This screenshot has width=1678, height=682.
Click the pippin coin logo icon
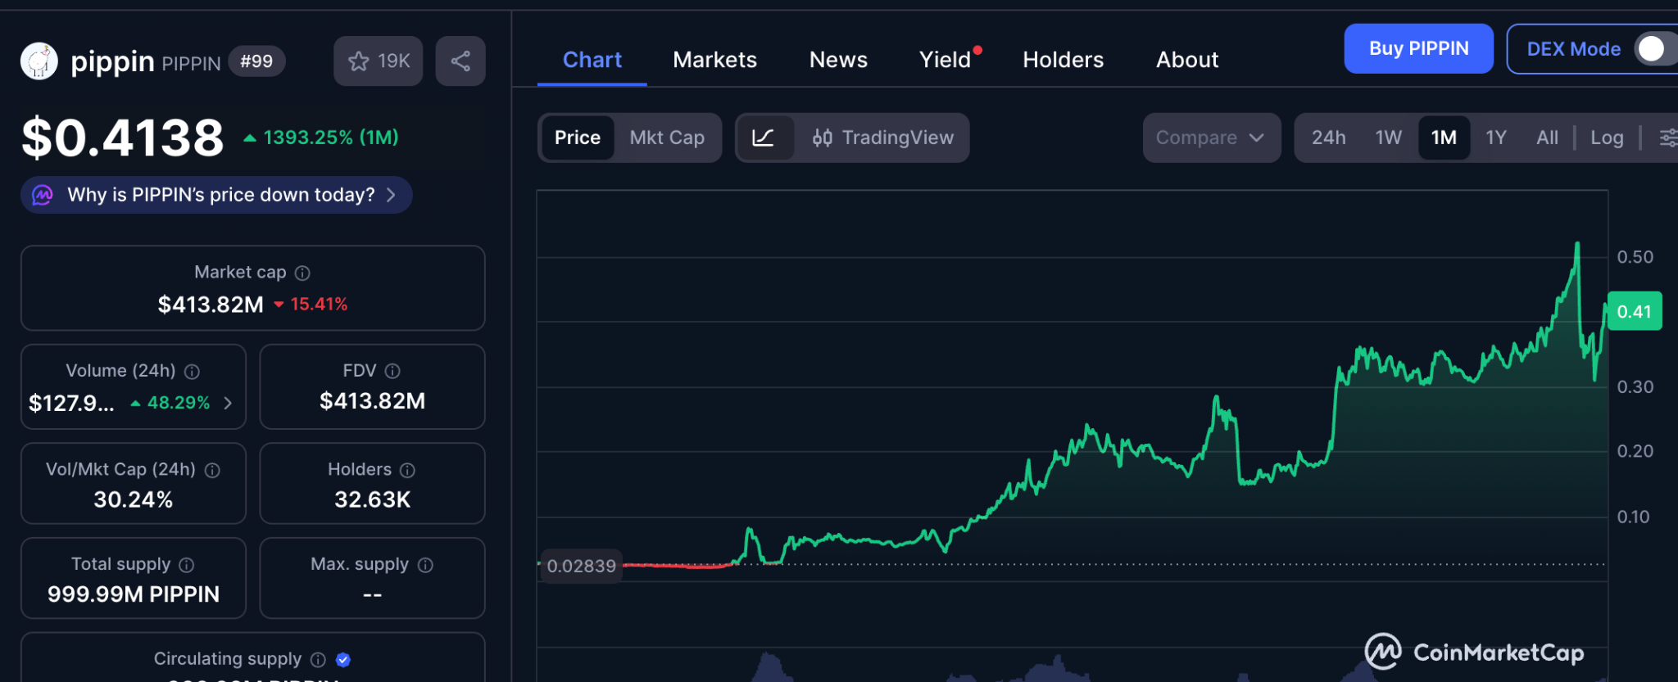point(39,61)
